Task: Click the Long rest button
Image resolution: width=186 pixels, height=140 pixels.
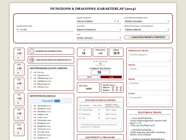Action: pos(111,77)
